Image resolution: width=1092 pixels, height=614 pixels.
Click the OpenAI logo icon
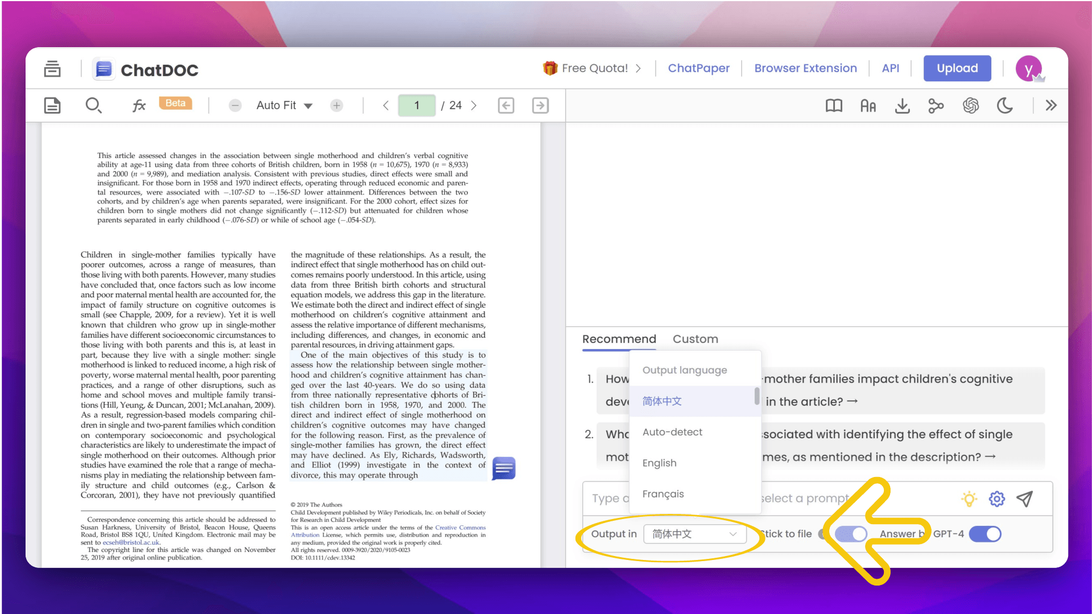point(970,105)
